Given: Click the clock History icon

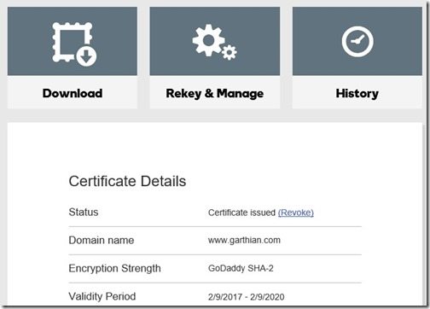Looking at the screenshot, I should [357, 42].
